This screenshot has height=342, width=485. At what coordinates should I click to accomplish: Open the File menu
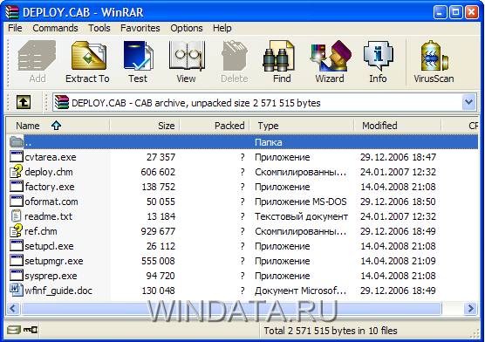tap(15, 28)
